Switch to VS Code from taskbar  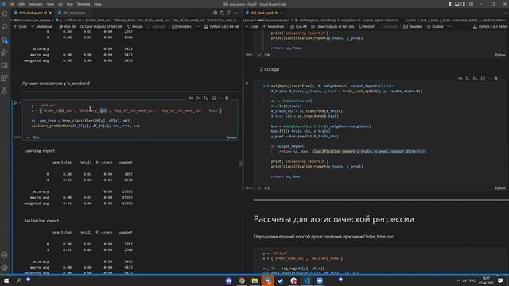pyautogui.click(x=306, y=280)
